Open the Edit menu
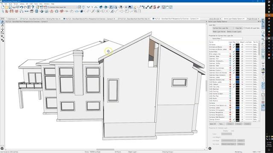 [x=6, y=4]
